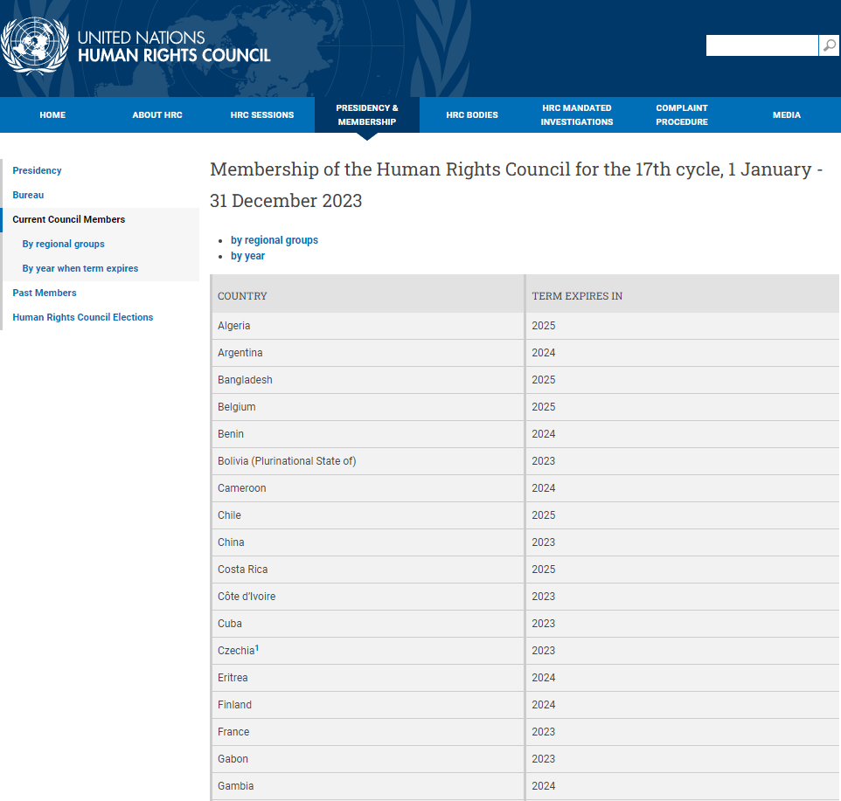Viewport: 841px width, 801px height.
Task: Open the HRC BODIES menu
Action: (x=471, y=114)
